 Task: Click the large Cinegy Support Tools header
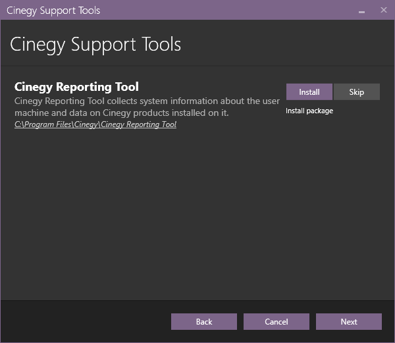click(95, 45)
